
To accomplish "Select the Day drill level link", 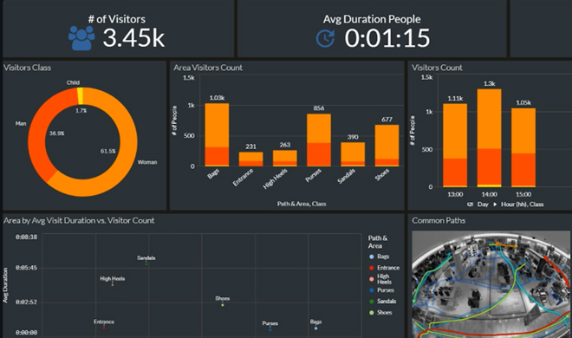I will 483,205.
